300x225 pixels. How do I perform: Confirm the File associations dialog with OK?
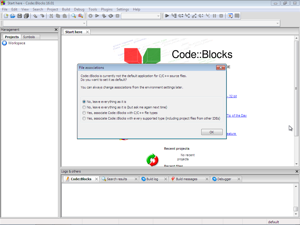tap(212, 132)
